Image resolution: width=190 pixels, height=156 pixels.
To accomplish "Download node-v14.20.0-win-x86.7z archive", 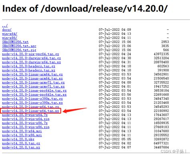I will coord(25,123).
